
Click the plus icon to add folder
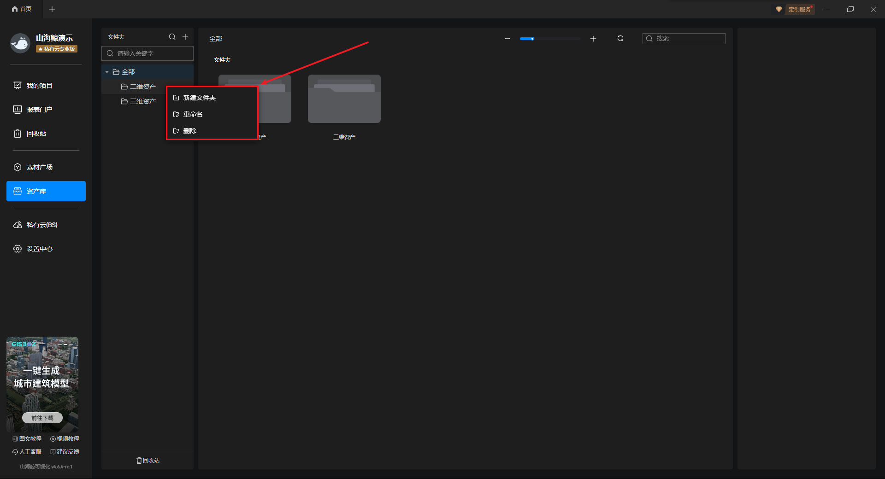pyautogui.click(x=185, y=37)
